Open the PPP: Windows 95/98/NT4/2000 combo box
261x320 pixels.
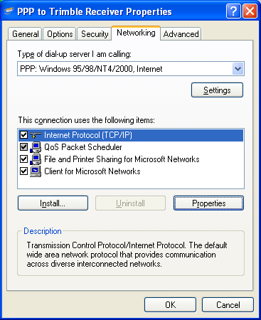click(x=131, y=69)
